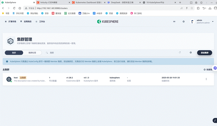
Task: Close the DeepSeek browser tab
Action: coord(140,3)
